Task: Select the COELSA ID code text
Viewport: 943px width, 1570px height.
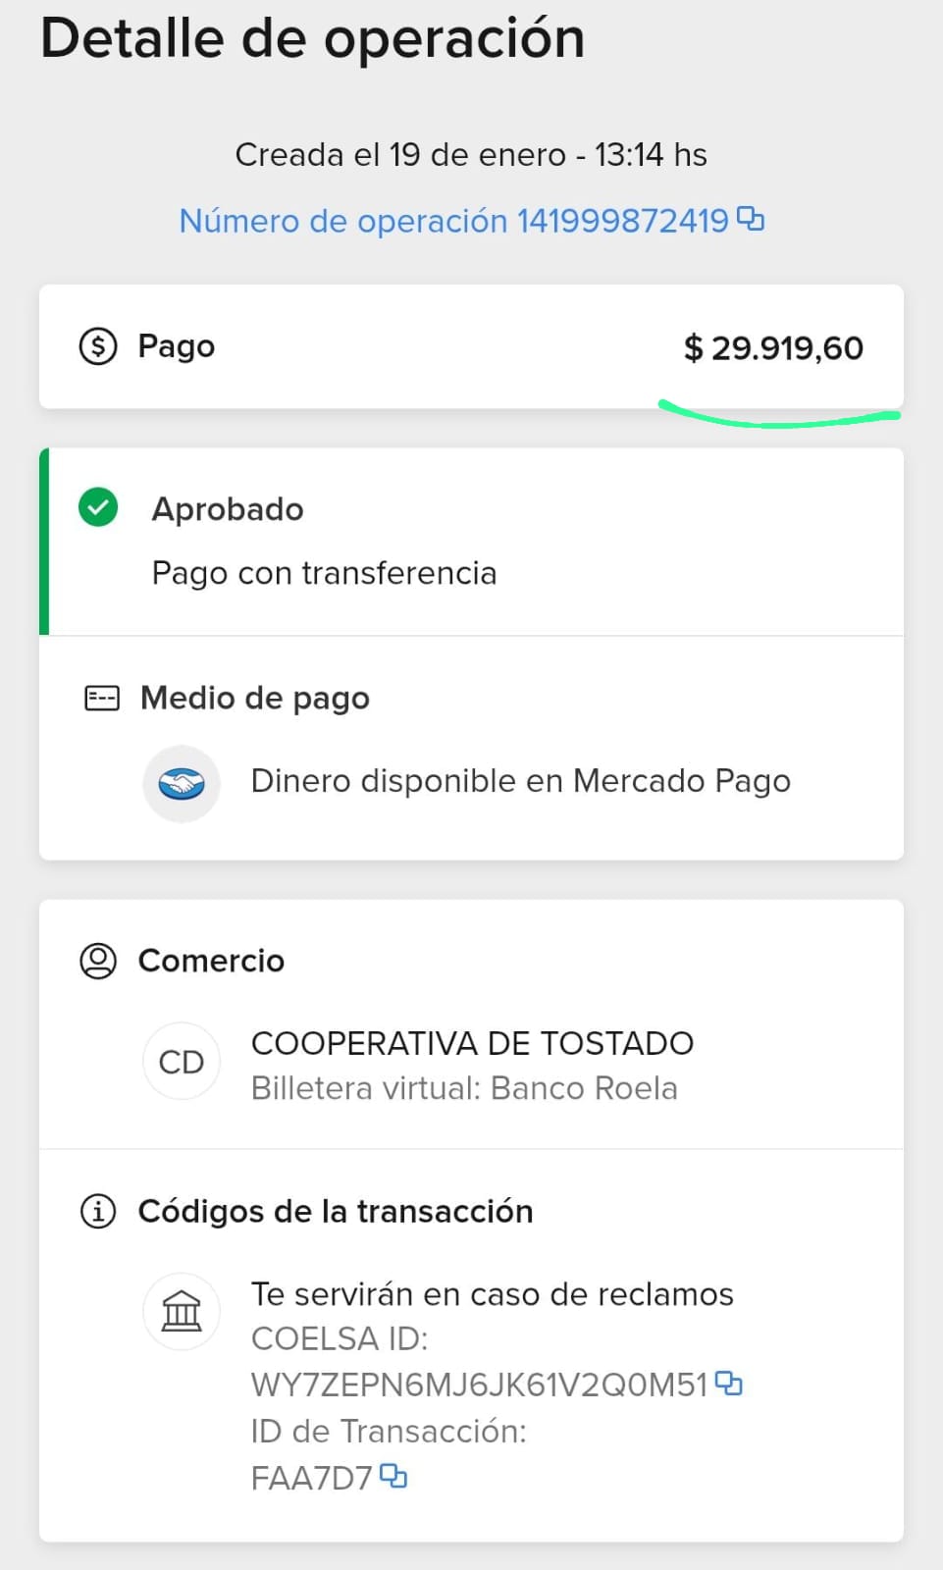Action: 479,1385
